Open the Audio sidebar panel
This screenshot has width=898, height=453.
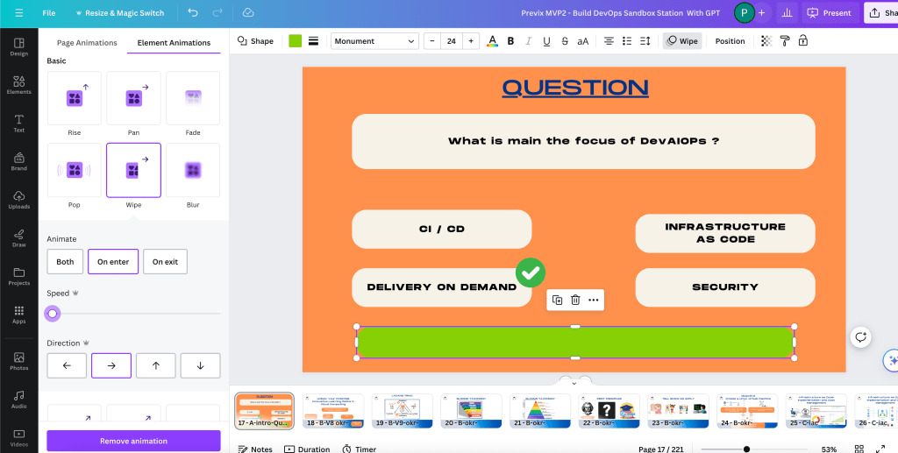click(19, 400)
